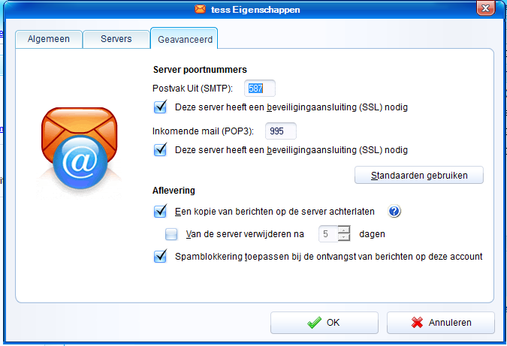The height and width of the screenshot is (346, 507).
Task: Close the tess Eigenschappen dialog window
Action: (484, 10)
